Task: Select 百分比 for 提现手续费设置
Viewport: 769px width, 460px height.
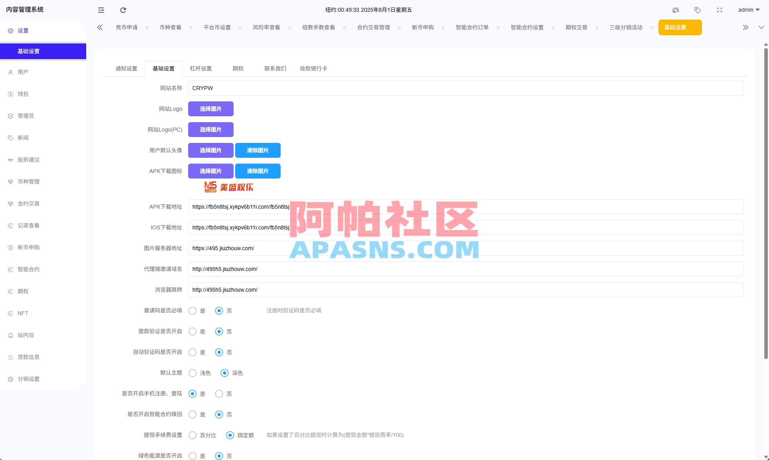Action: [192, 435]
